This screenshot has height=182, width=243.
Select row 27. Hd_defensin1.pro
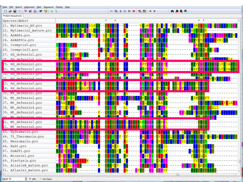pyautogui.click(x=29, y=55)
